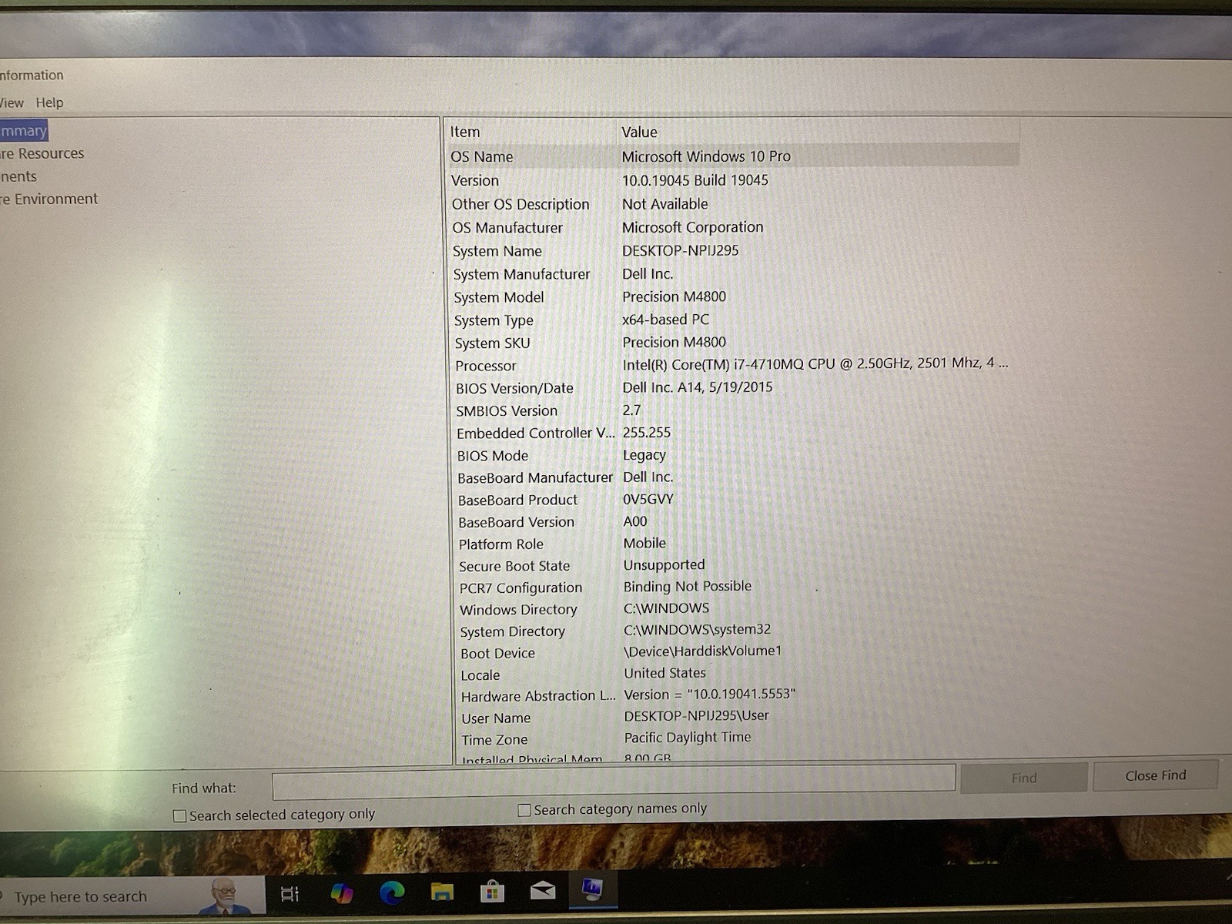Select Windows Directory item
The width and height of the screenshot is (1232, 924).
pyautogui.click(x=518, y=610)
